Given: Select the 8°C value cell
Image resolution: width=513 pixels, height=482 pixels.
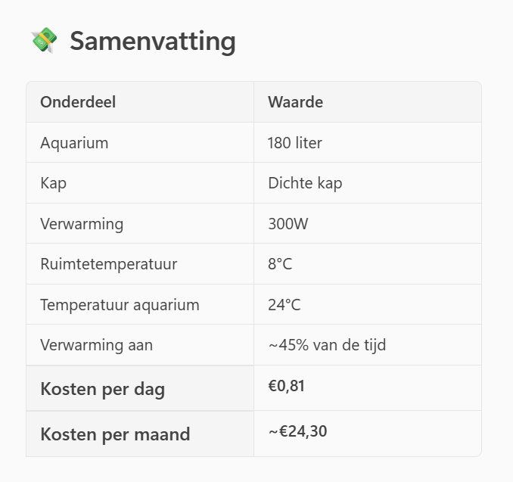Looking at the screenshot, I should click(280, 264).
